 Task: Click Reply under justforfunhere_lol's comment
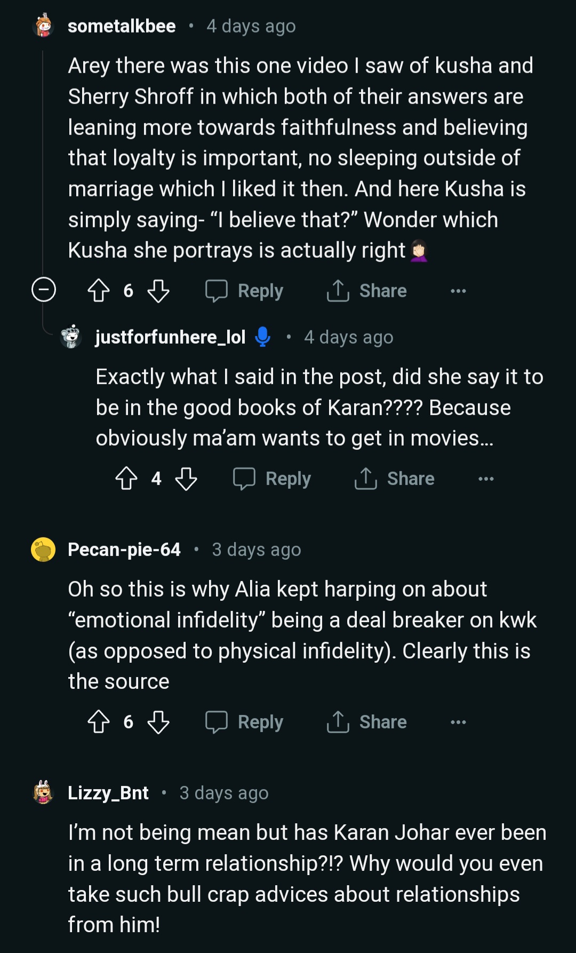[273, 479]
